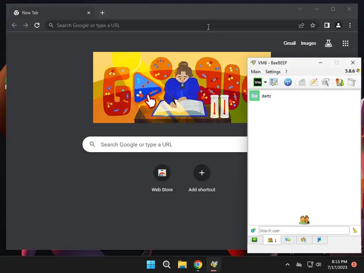Click the Vm status avatar in BeeBEEP toolbar
The width and height of the screenshot is (364, 273).
[x=257, y=82]
